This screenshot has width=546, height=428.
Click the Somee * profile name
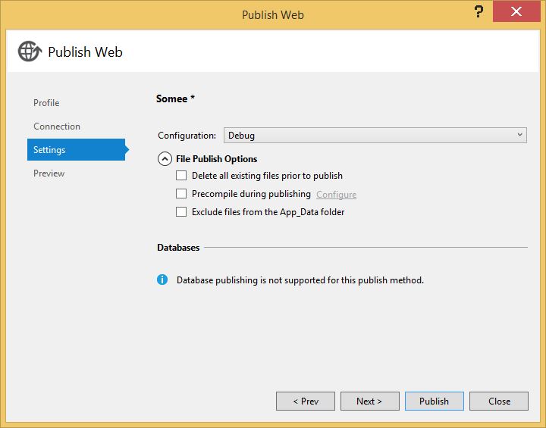coord(175,98)
